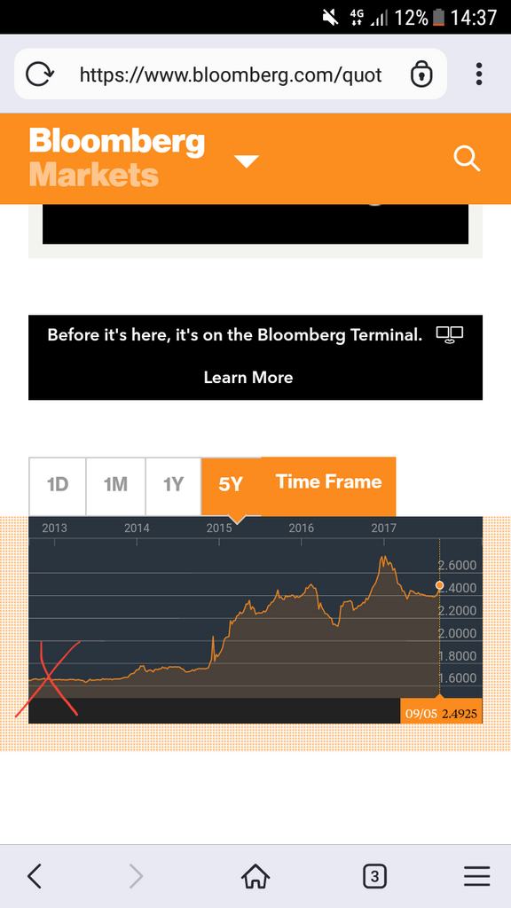Focus the URL address field
The width and height of the screenshot is (511, 908).
(231, 74)
